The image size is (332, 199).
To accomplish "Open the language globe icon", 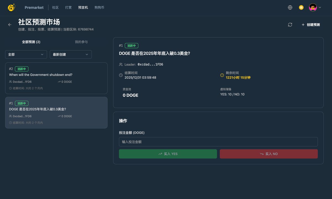I will (x=290, y=7).
